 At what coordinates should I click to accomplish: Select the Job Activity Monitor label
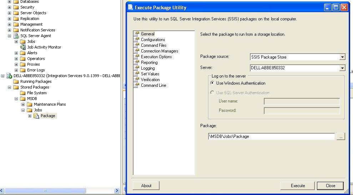pyautogui.click(x=44, y=47)
